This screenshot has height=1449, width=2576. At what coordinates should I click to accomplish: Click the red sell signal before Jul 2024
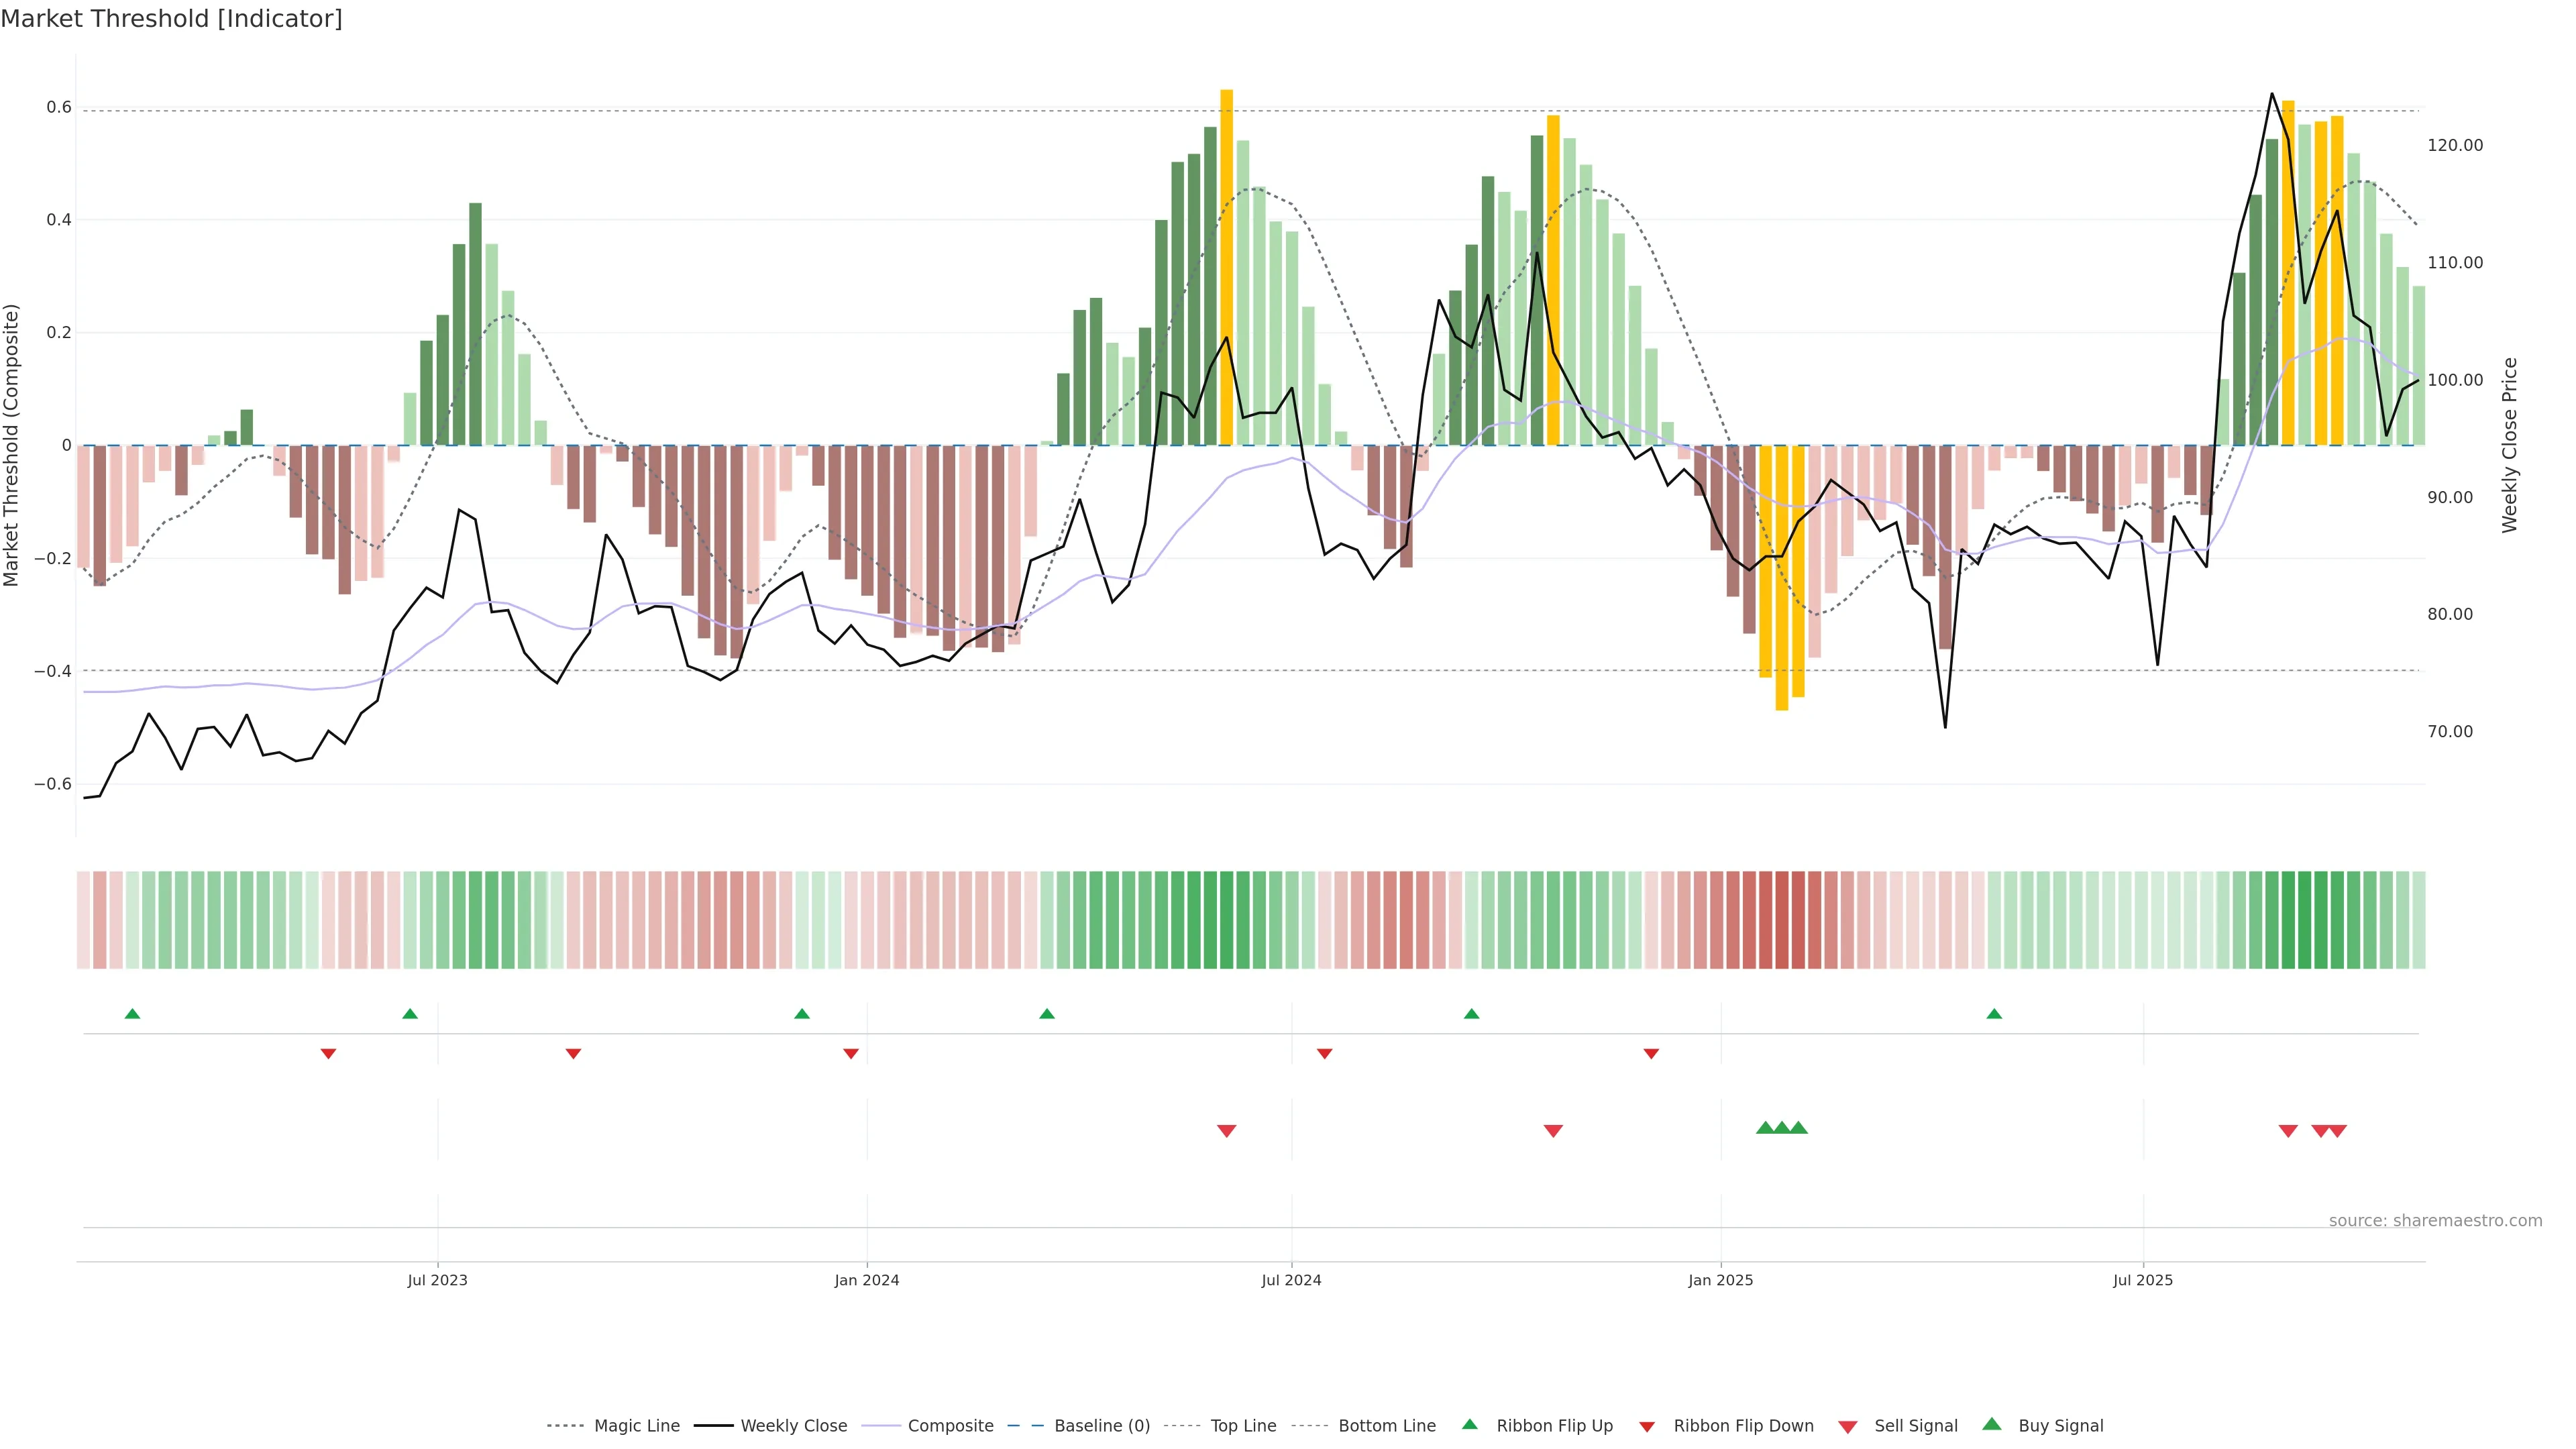1227,1131
